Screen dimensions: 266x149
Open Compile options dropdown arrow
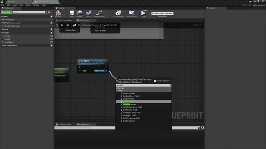pos(64,14)
